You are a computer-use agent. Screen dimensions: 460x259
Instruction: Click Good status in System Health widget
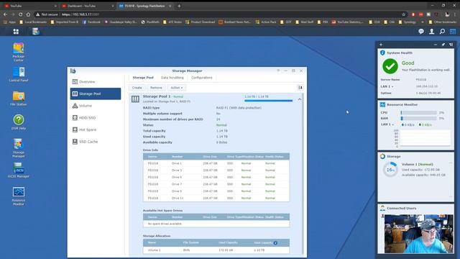408,63
